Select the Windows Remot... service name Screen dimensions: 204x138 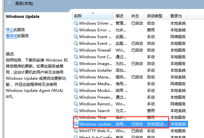[96, 104]
